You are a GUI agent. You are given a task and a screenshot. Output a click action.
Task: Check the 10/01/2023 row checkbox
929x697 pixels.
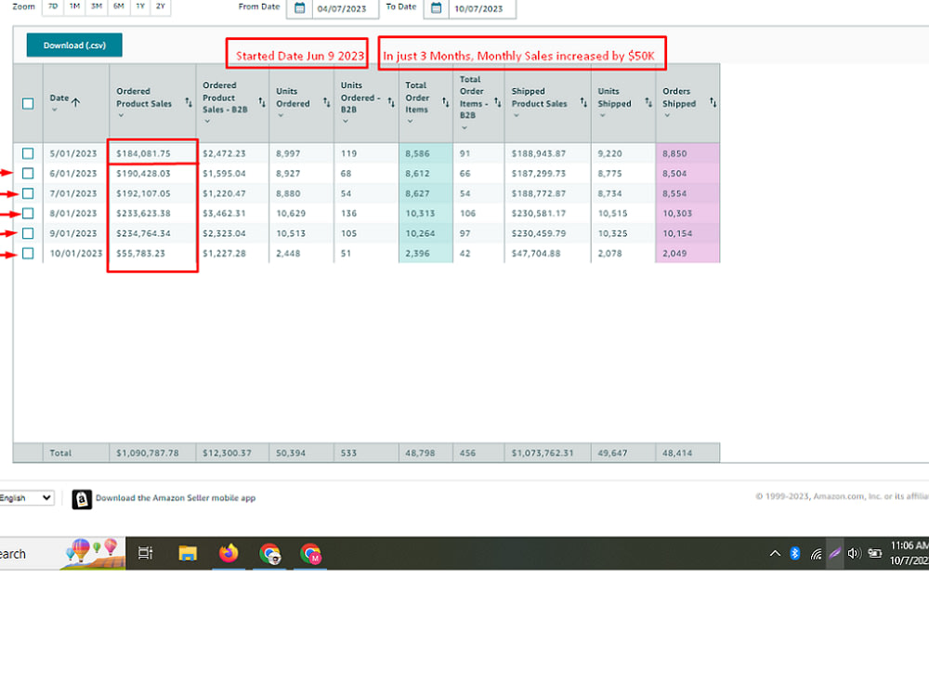coord(28,253)
